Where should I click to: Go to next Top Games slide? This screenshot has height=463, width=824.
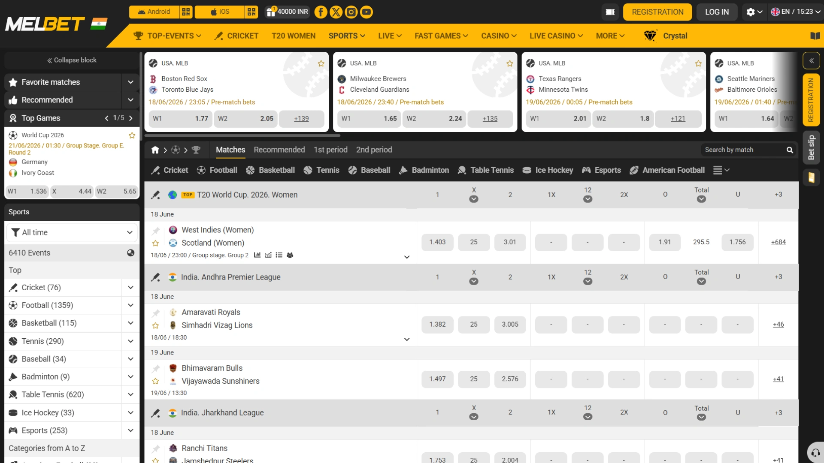(x=131, y=118)
